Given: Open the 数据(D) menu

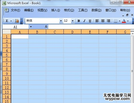Looking at the screenshot, I should click(97, 10).
